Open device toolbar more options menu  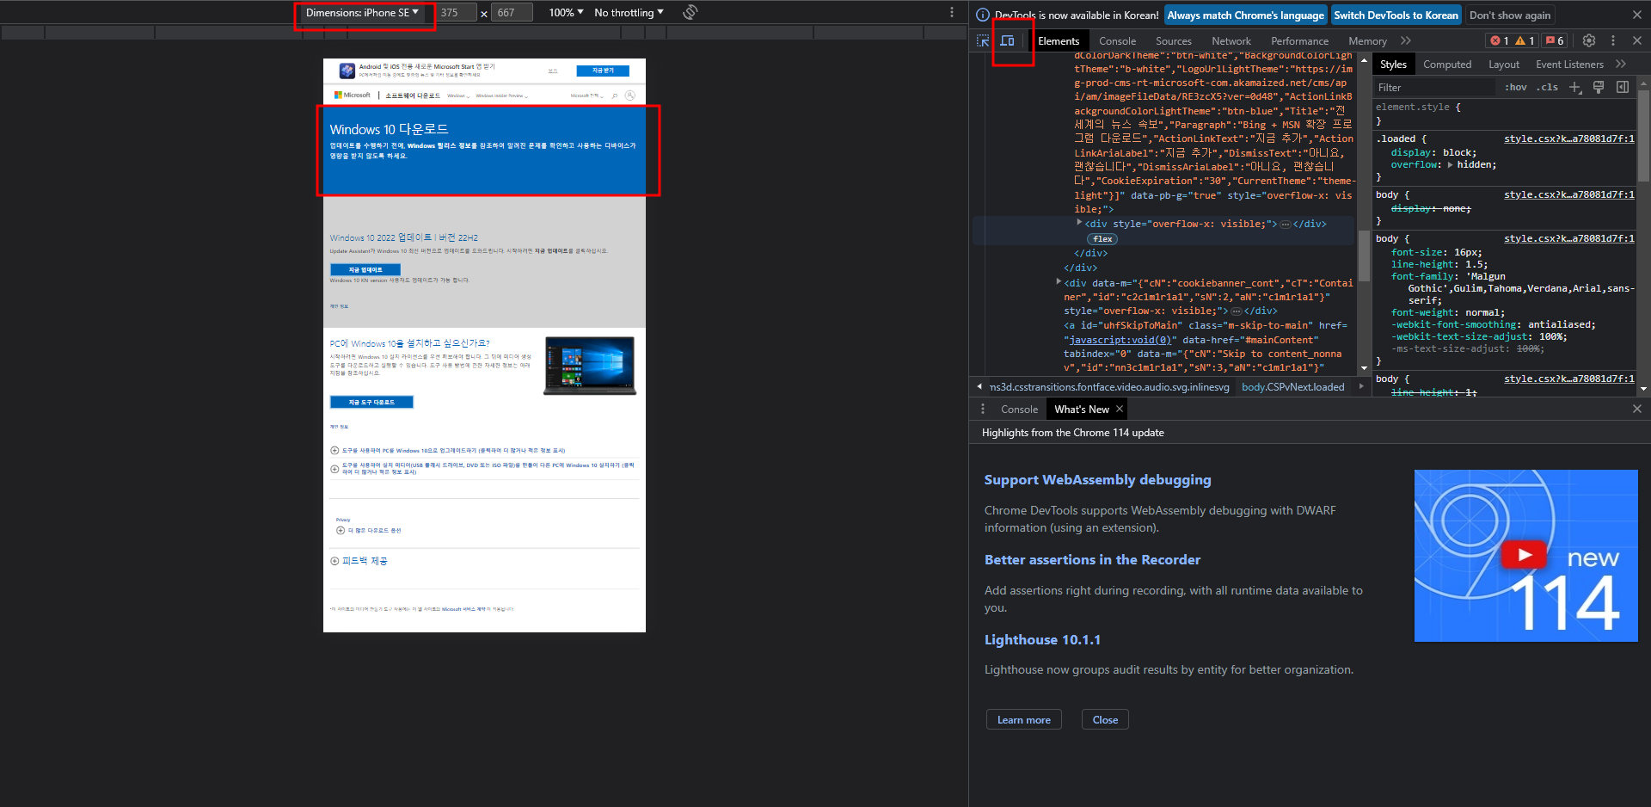pyautogui.click(x=951, y=12)
